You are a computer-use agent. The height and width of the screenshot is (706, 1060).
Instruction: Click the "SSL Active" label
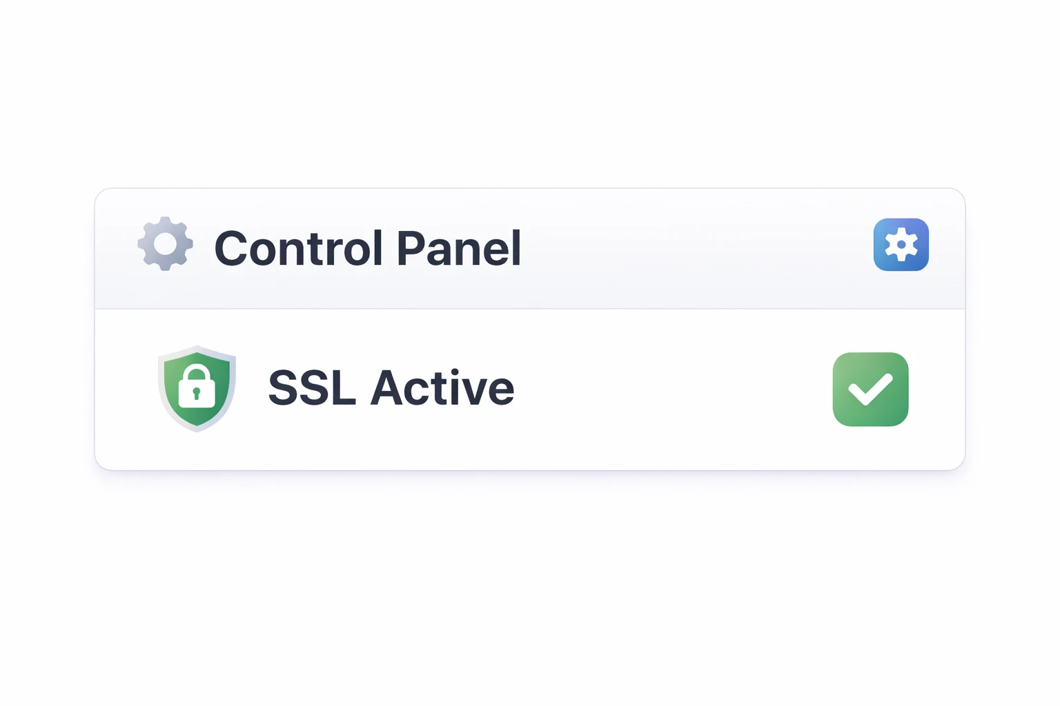tap(391, 388)
